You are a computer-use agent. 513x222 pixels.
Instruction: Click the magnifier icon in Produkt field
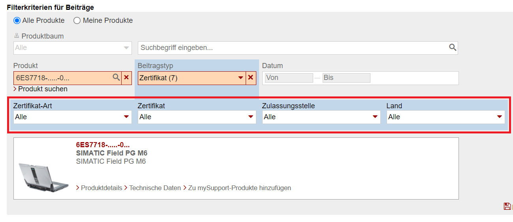pos(116,78)
